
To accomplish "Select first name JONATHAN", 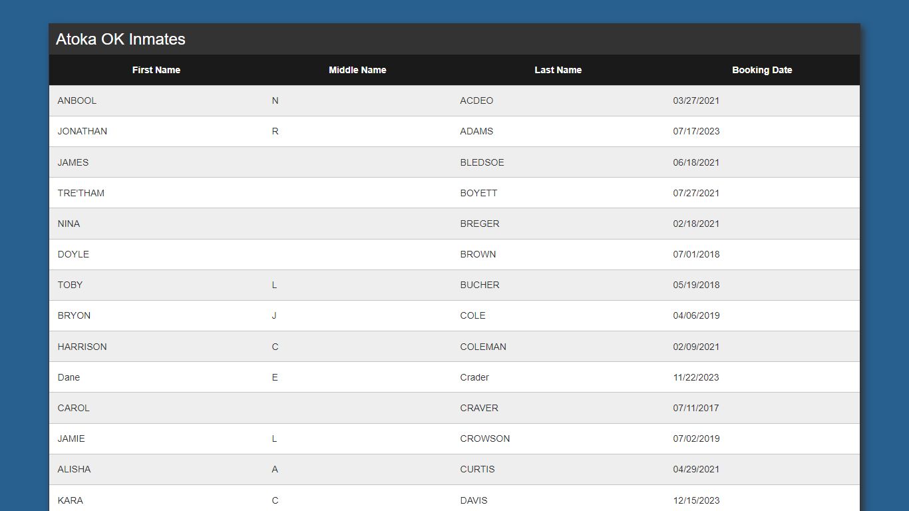I will [83, 131].
